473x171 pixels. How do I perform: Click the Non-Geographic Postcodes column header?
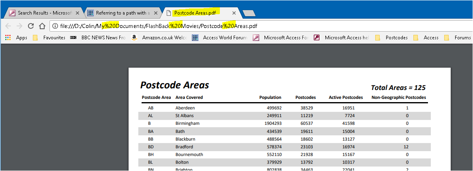[399, 97]
